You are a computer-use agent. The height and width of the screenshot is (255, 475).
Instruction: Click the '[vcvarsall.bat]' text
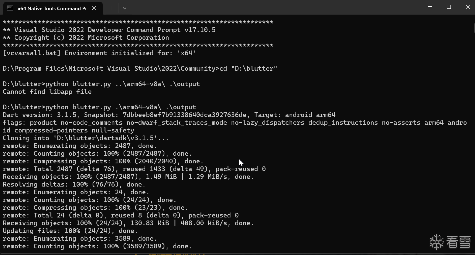coord(32,53)
